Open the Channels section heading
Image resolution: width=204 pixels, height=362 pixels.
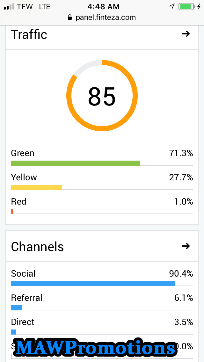click(x=37, y=247)
